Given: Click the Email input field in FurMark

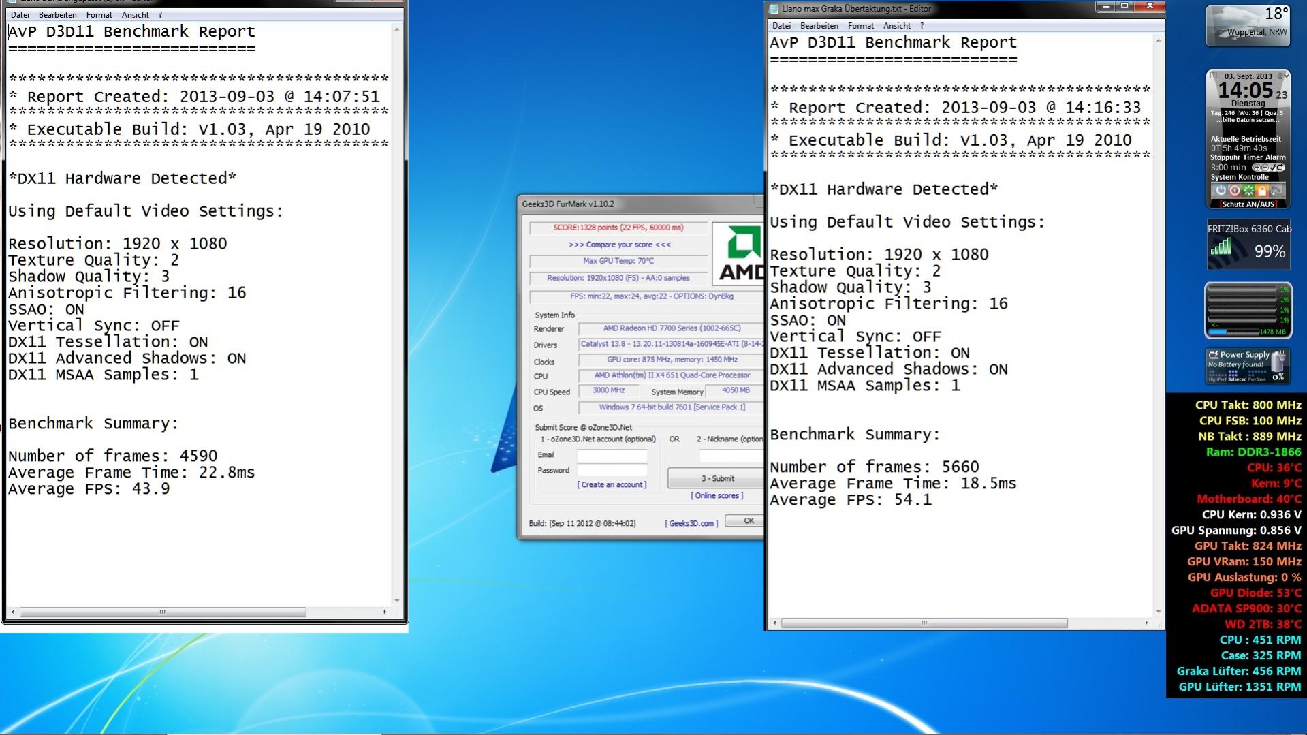Looking at the screenshot, I should click(612, 455).
